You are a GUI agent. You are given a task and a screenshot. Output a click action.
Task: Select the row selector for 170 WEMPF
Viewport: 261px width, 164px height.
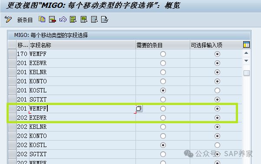click(x=12, y=54)
